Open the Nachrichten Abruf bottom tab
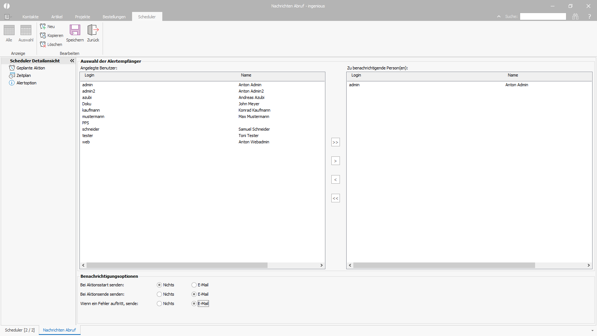The width and height of the screenshot is (597, 336). [x=59, y=330]
